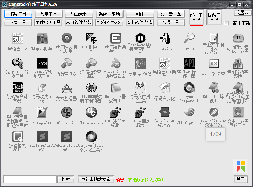Launch UltraEdit icon
Viewport: 253px width, 187px height.
(x=66, y=112)
